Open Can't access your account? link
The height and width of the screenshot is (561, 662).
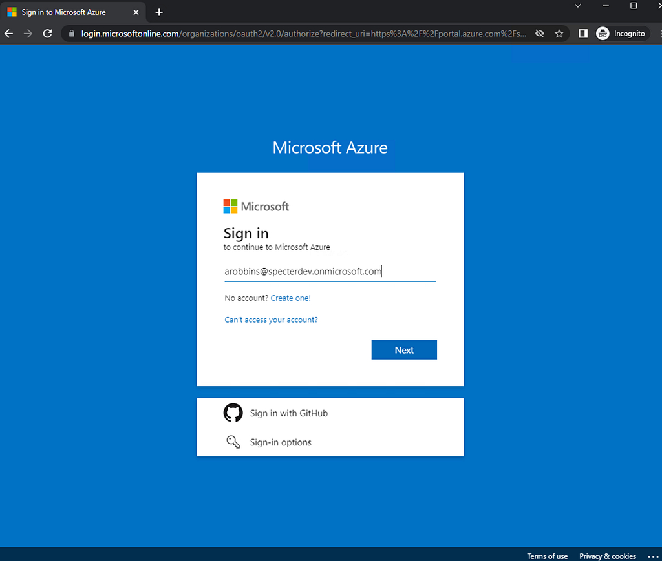coord(271,320)
